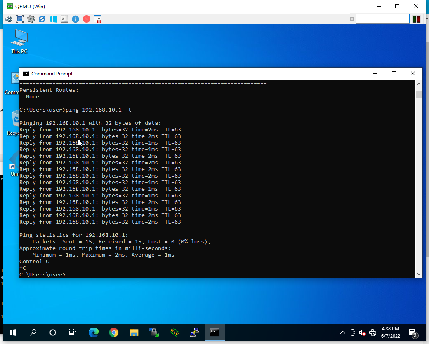429x344 pixels.
Task: Click the empty text field in viewer toolbar
Action: point(382,19)
